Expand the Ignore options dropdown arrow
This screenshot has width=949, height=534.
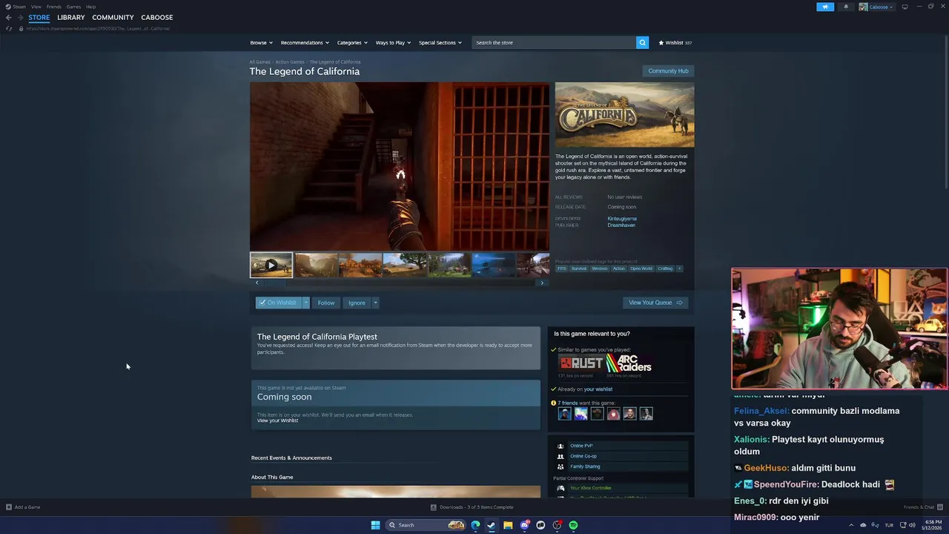click(375, 303)
